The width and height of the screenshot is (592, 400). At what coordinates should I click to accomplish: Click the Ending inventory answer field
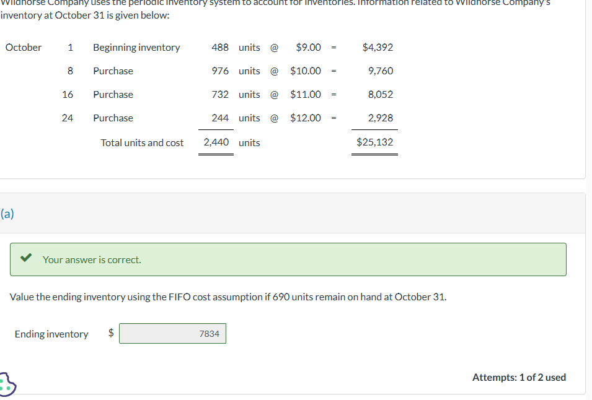point(172,333)
